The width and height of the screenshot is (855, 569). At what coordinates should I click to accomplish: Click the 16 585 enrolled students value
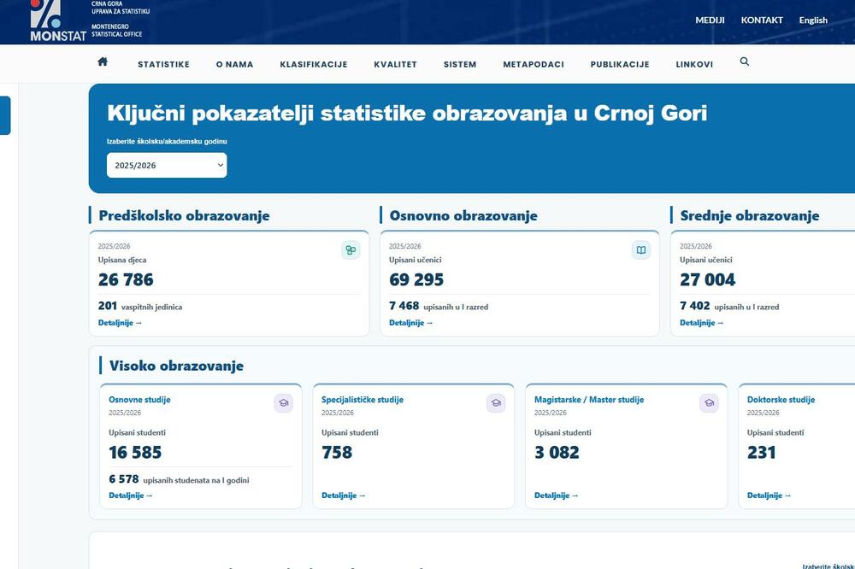pos(135,452)
